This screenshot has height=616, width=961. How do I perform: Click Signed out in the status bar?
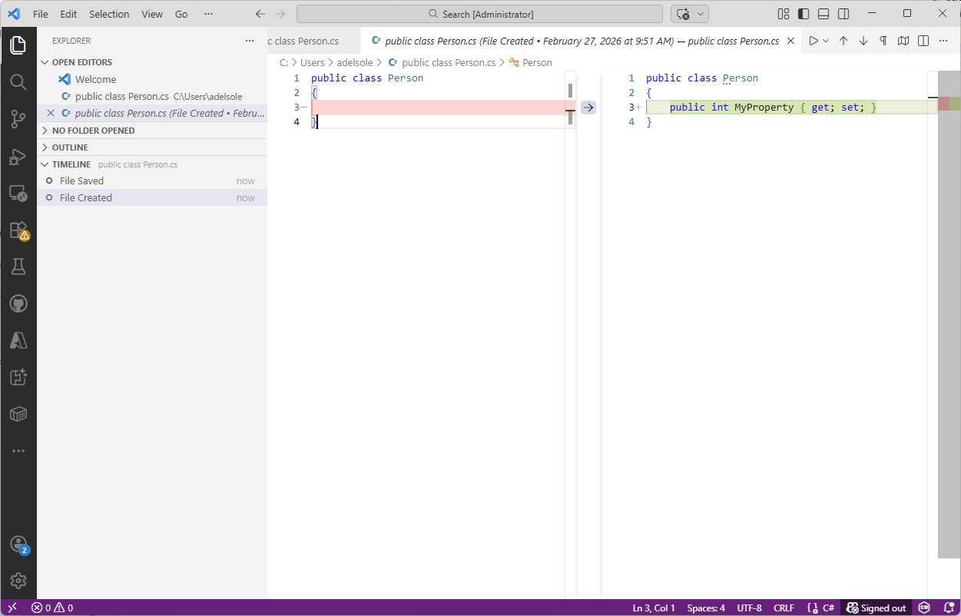coord(876,608)
